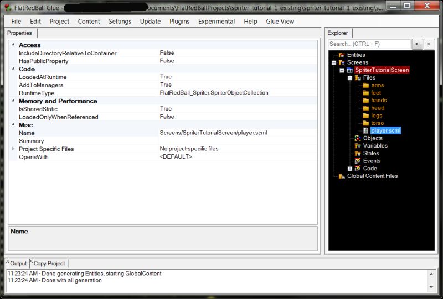Image resolution: width=443 pixels, height=299 pixels.
Task: Click the SpriterTutorialScreen screen icon
Action: tap(350, 70)
